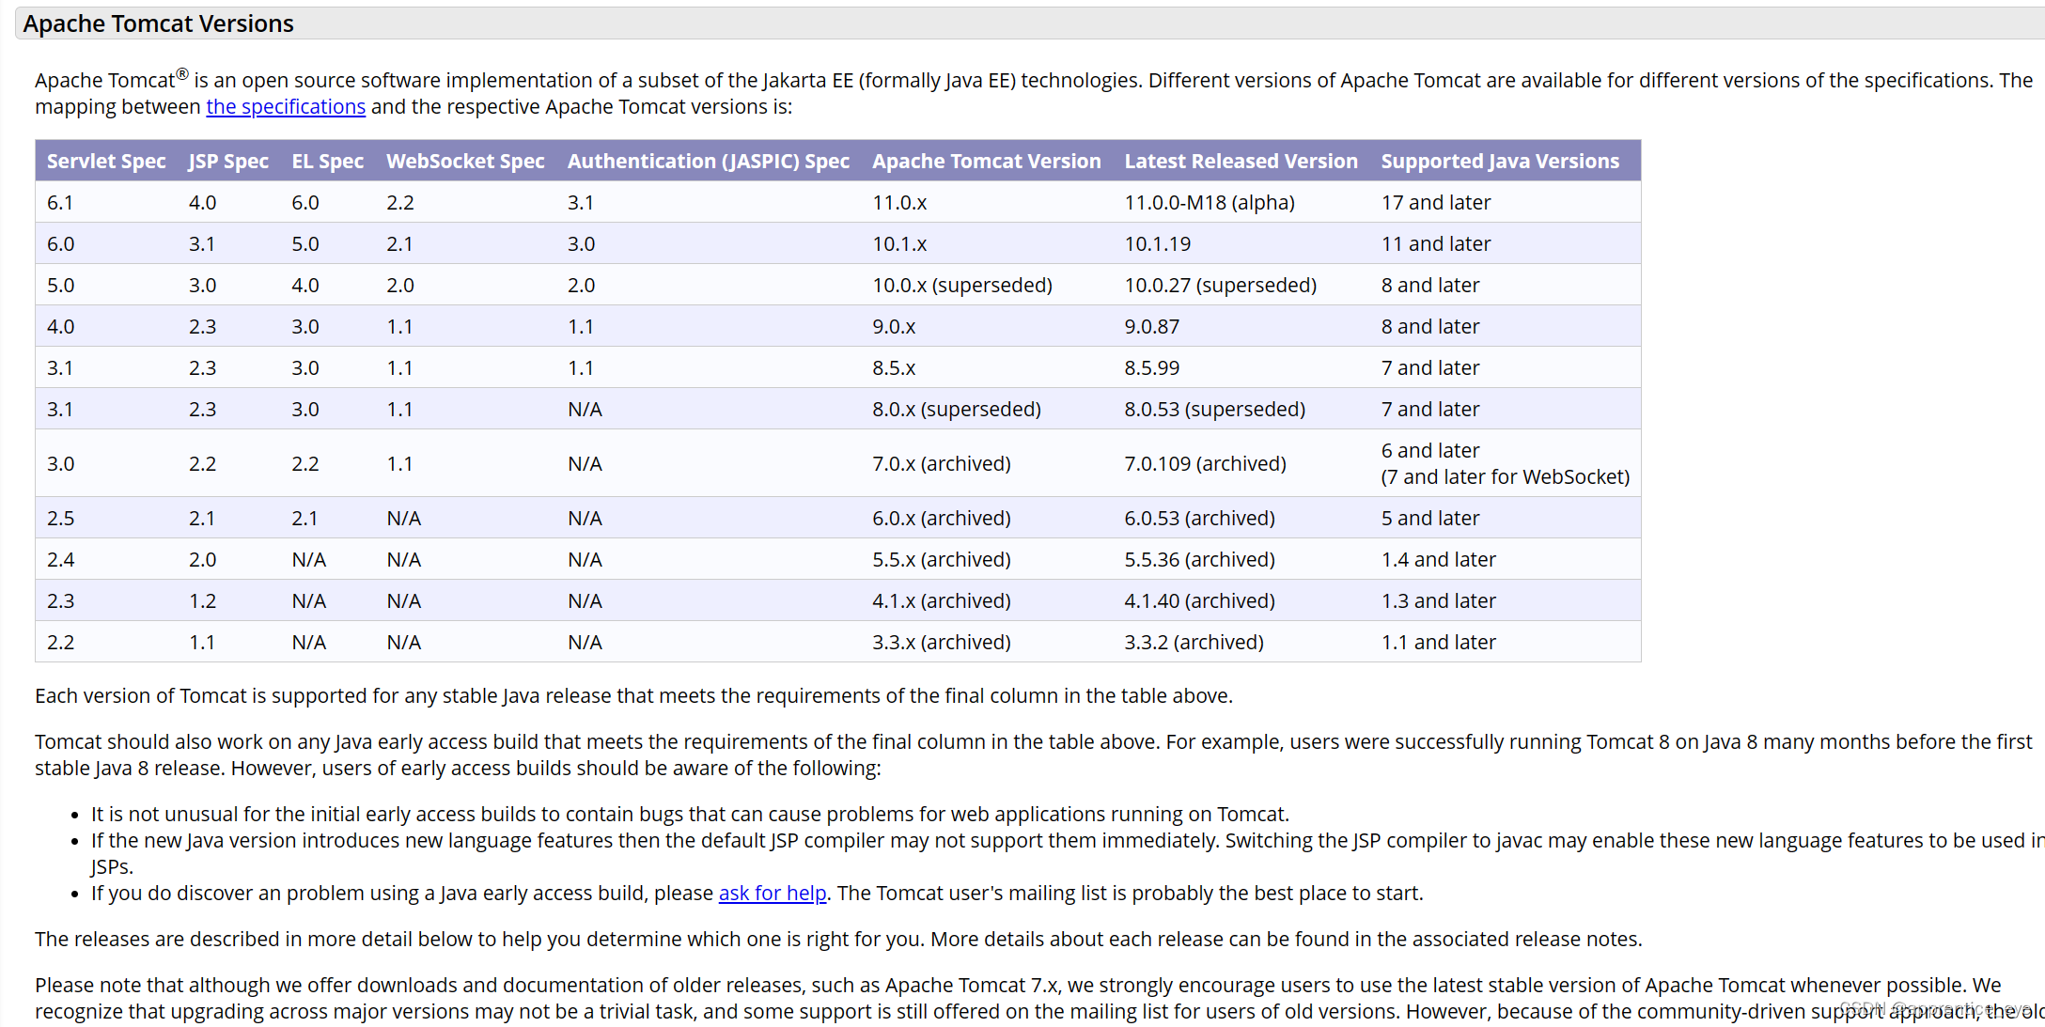The height and width of the screenshot is (1027, 2045).
Task: Click Servlet Spec '2.4' cell
Action: click(x=60, y=560)
